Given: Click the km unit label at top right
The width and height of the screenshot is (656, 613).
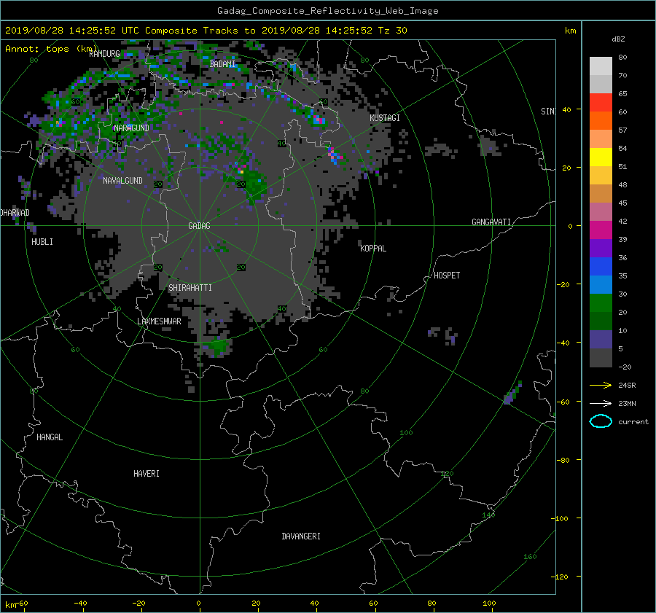Looking at the screenshot, I should click(x=570, y=31).
